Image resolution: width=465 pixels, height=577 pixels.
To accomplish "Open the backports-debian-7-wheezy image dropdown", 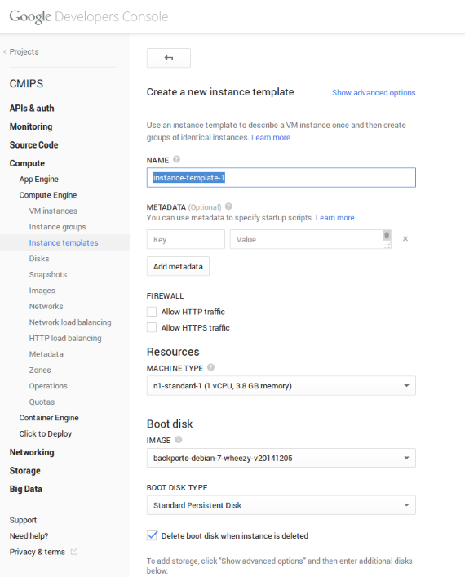I will coord(281,458).
